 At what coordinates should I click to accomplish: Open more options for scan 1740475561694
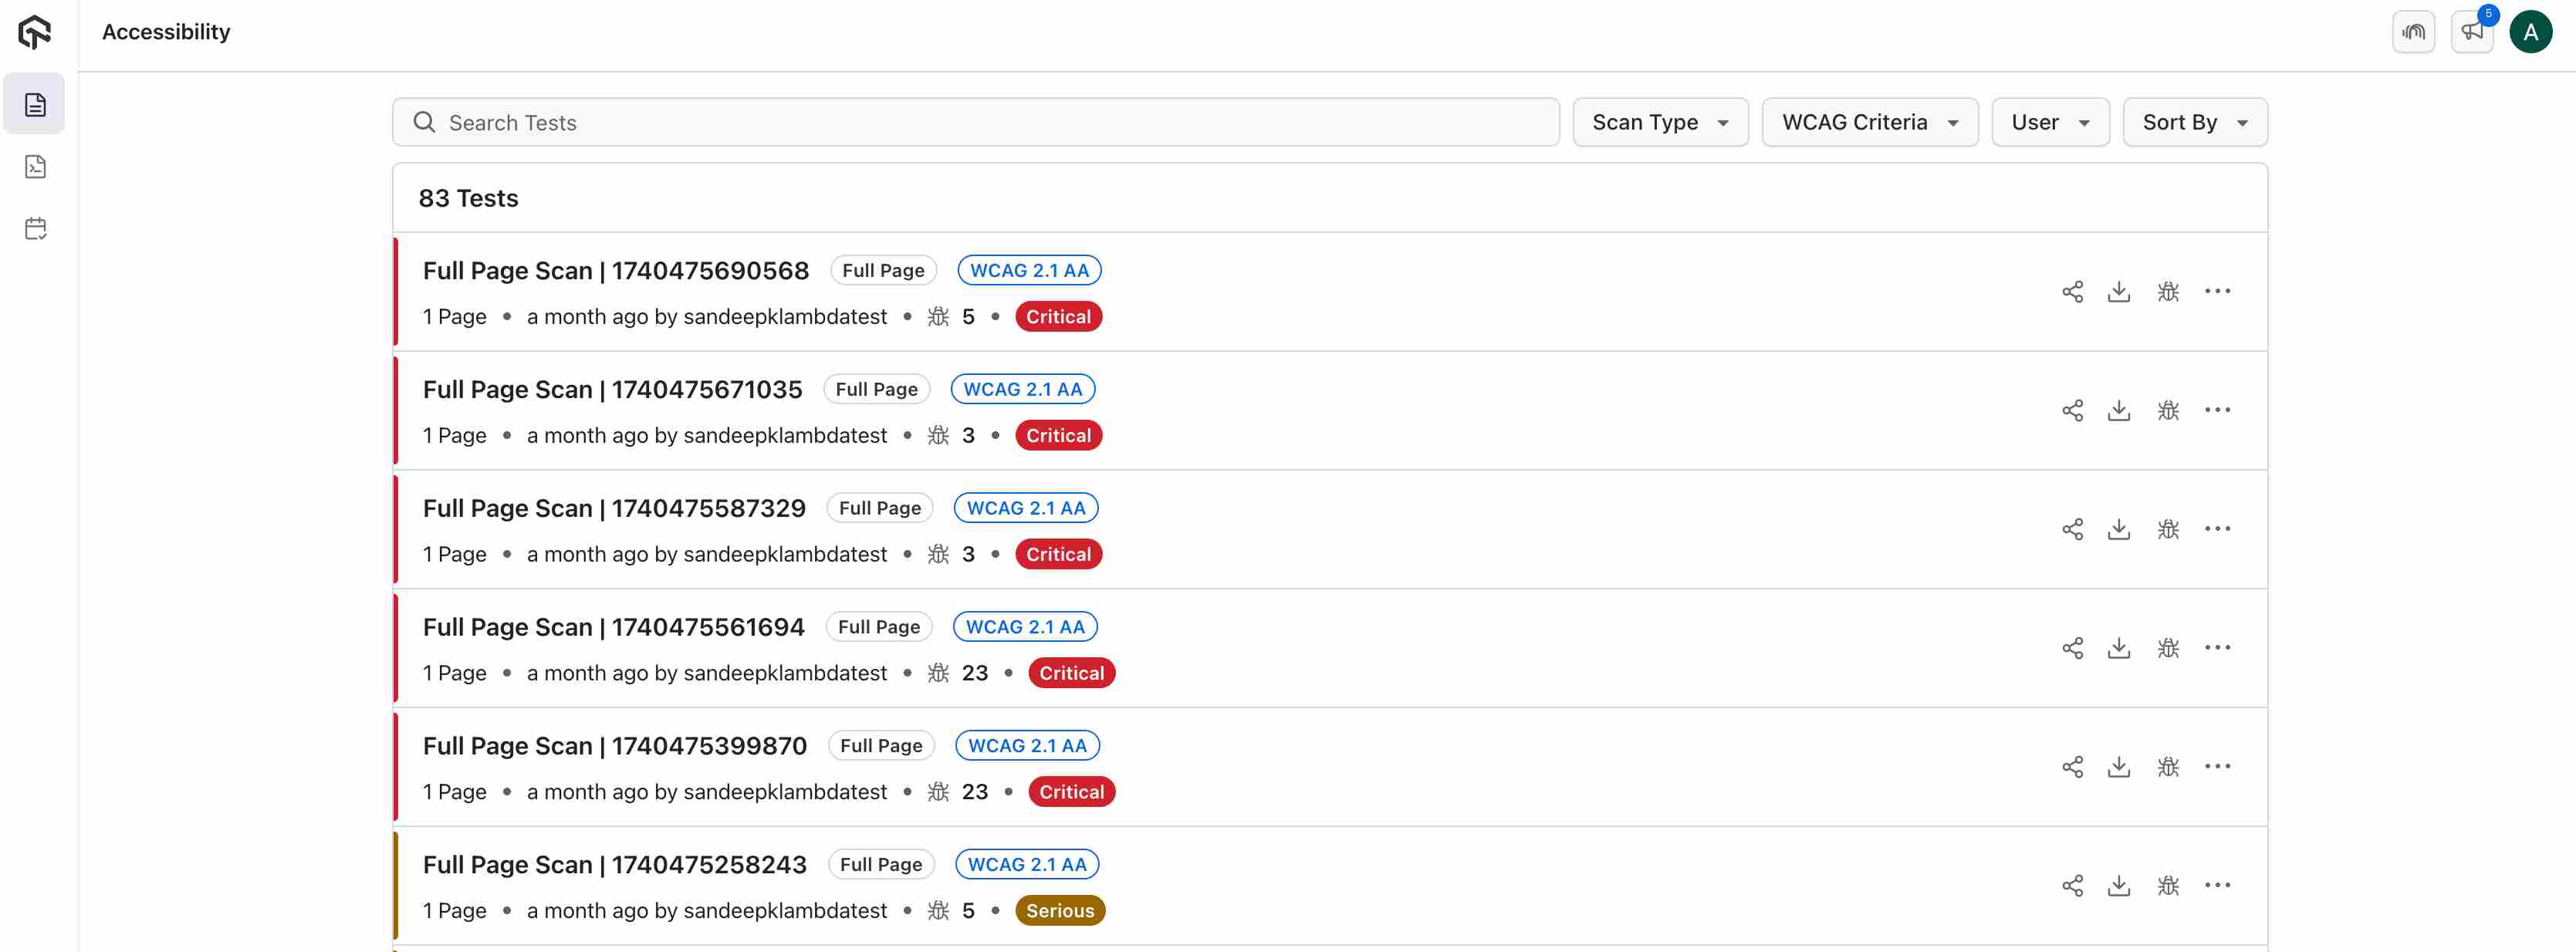tap(2217, 648)
